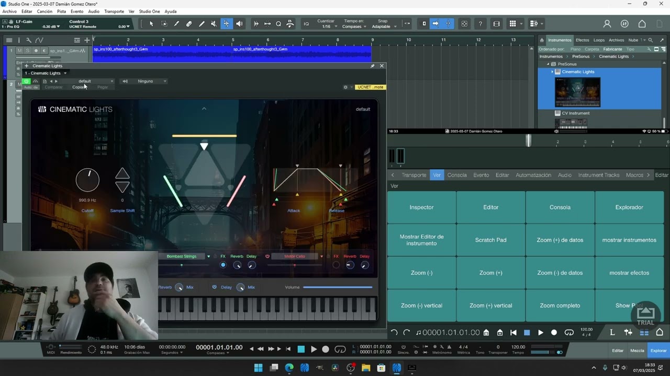Go to the Start page home icon
The image size is (670, 376).
tap(642, 23)
